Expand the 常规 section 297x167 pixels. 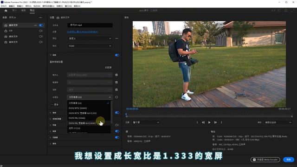[51, 144]
